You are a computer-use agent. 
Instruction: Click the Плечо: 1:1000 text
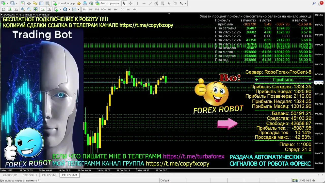pos(295,144)
